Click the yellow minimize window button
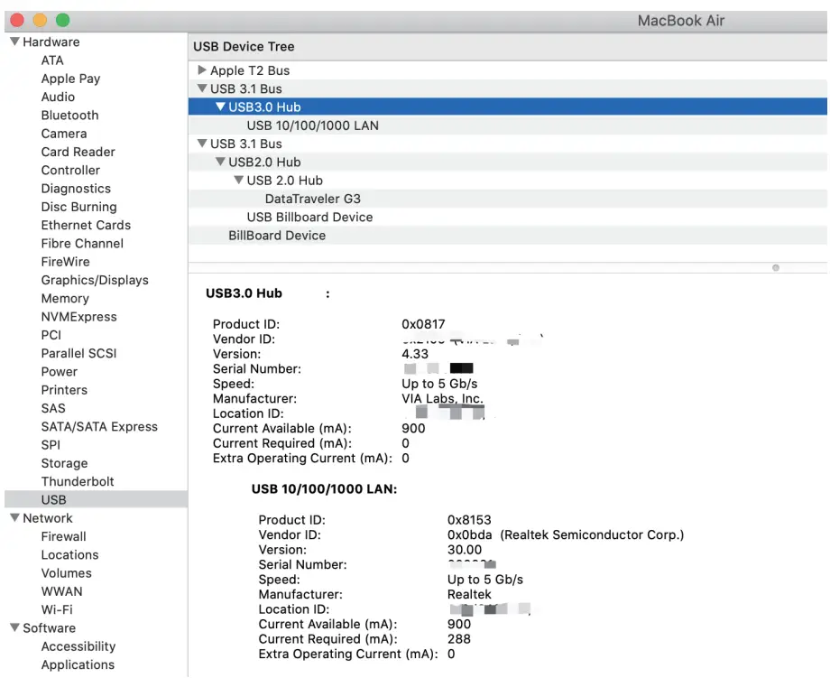830x678 pixels. click(x=40, y=20)
